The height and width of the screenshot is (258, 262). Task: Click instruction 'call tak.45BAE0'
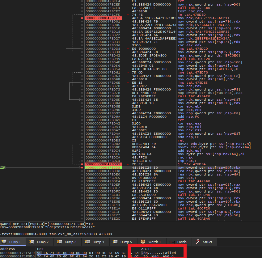click(194, 96)
